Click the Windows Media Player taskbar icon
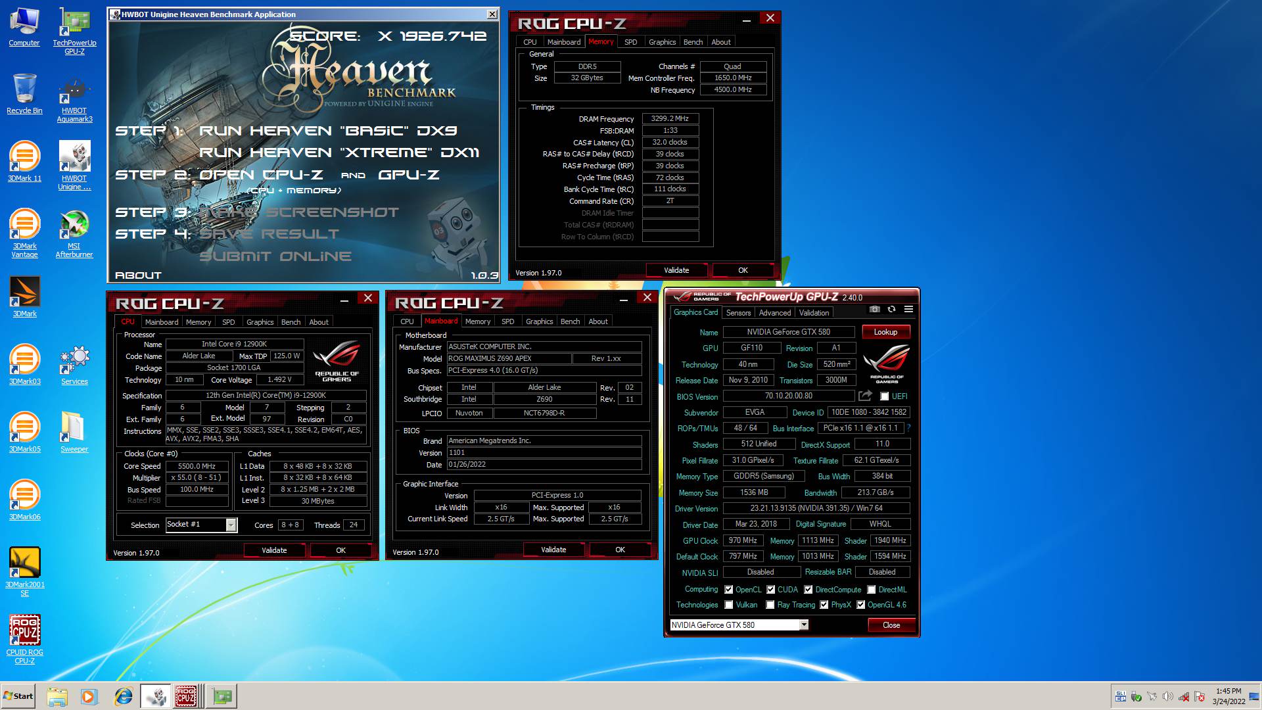This screenshot has width=1262, height=710. (89, 696)
